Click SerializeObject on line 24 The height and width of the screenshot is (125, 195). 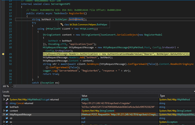pos(127,35)
